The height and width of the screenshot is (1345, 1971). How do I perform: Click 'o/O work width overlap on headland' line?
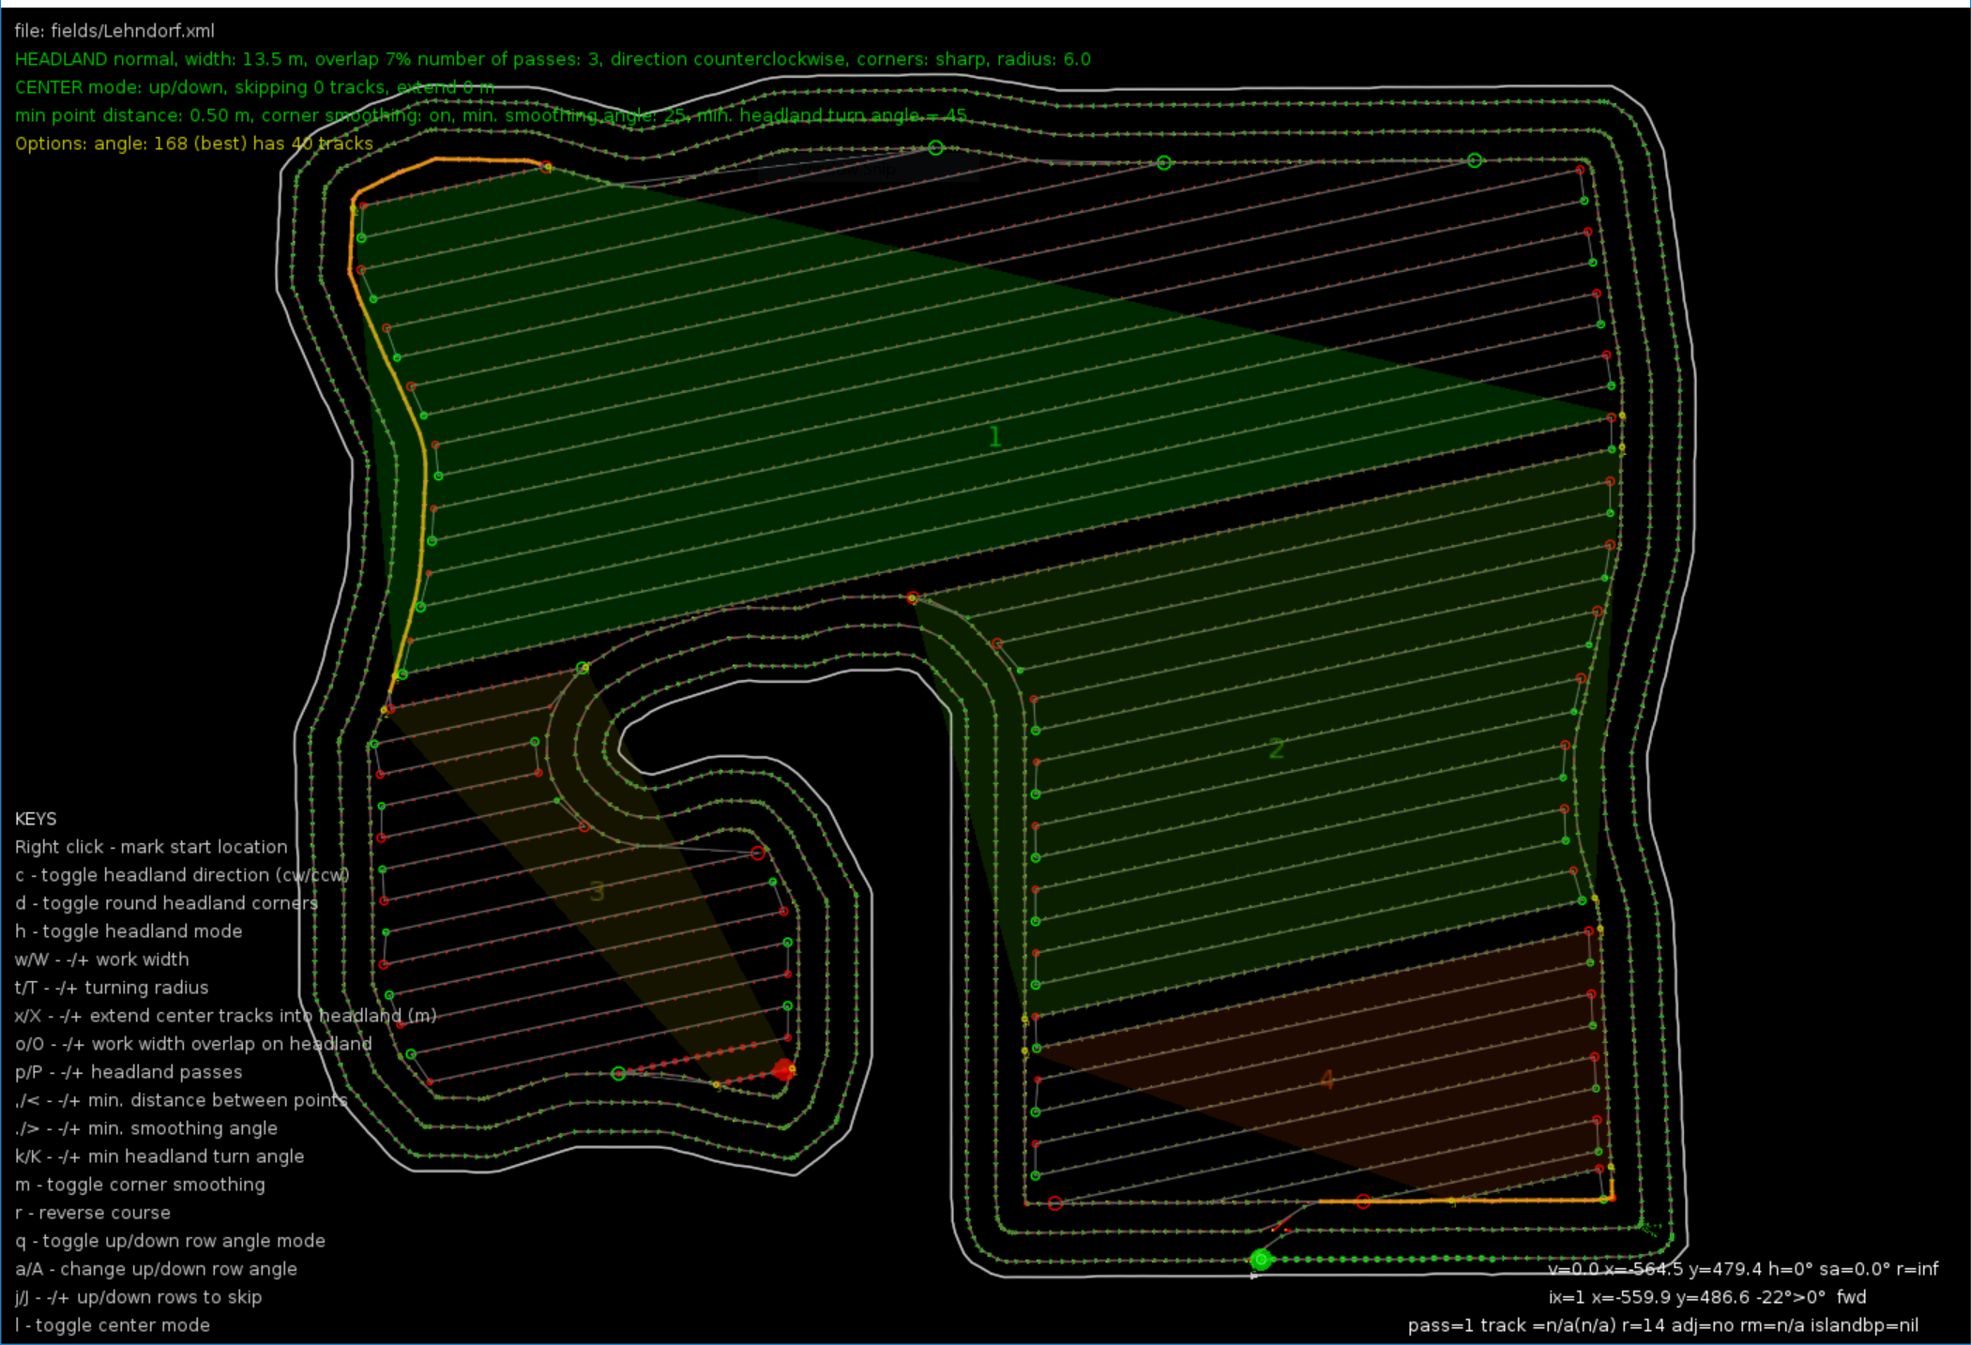pos(193,1044)
